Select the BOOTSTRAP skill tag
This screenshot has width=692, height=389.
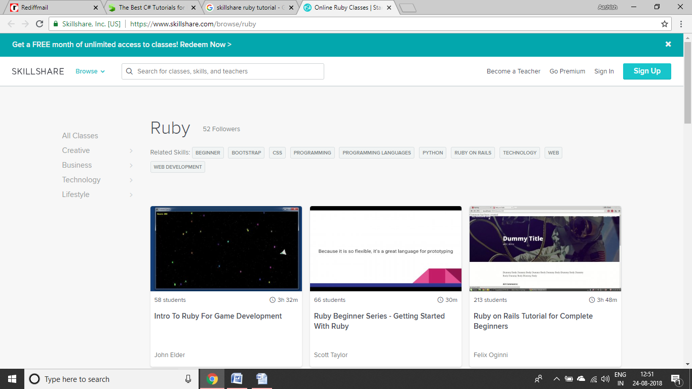[x=246, y=152]
